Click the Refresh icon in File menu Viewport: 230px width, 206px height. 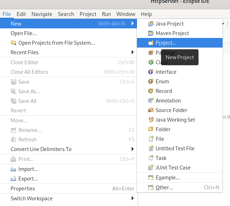[13, 139]
